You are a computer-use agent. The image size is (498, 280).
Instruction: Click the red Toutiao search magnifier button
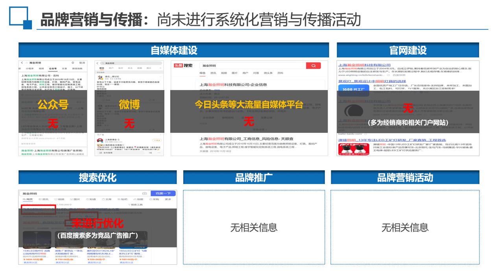[x=313, y=66]
